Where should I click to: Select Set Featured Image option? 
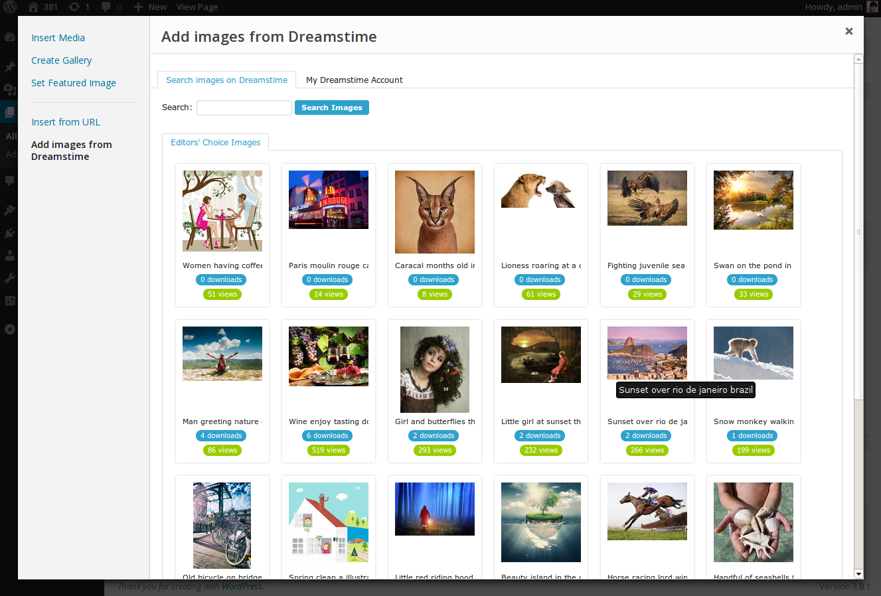click(73, 83)
